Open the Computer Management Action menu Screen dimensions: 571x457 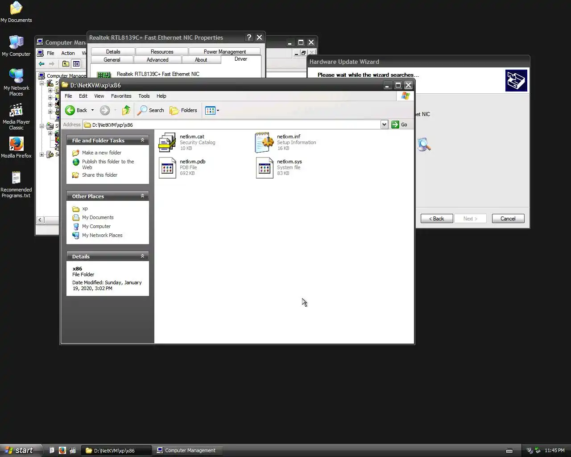tap(68, 53)
